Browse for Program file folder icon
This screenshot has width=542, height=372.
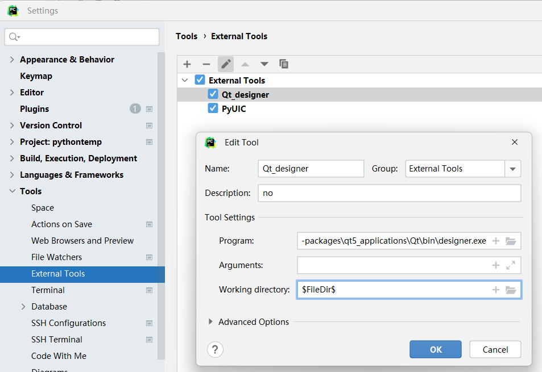pos(511,241)
